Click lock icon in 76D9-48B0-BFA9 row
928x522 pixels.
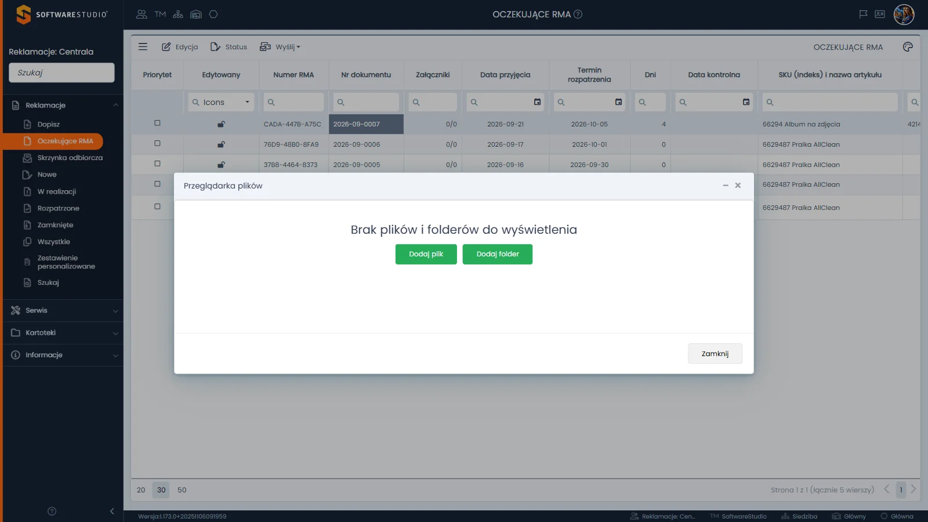[221, 144]
